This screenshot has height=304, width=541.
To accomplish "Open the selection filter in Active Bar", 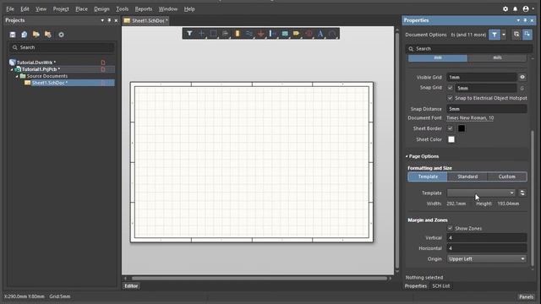I will 189,34.
